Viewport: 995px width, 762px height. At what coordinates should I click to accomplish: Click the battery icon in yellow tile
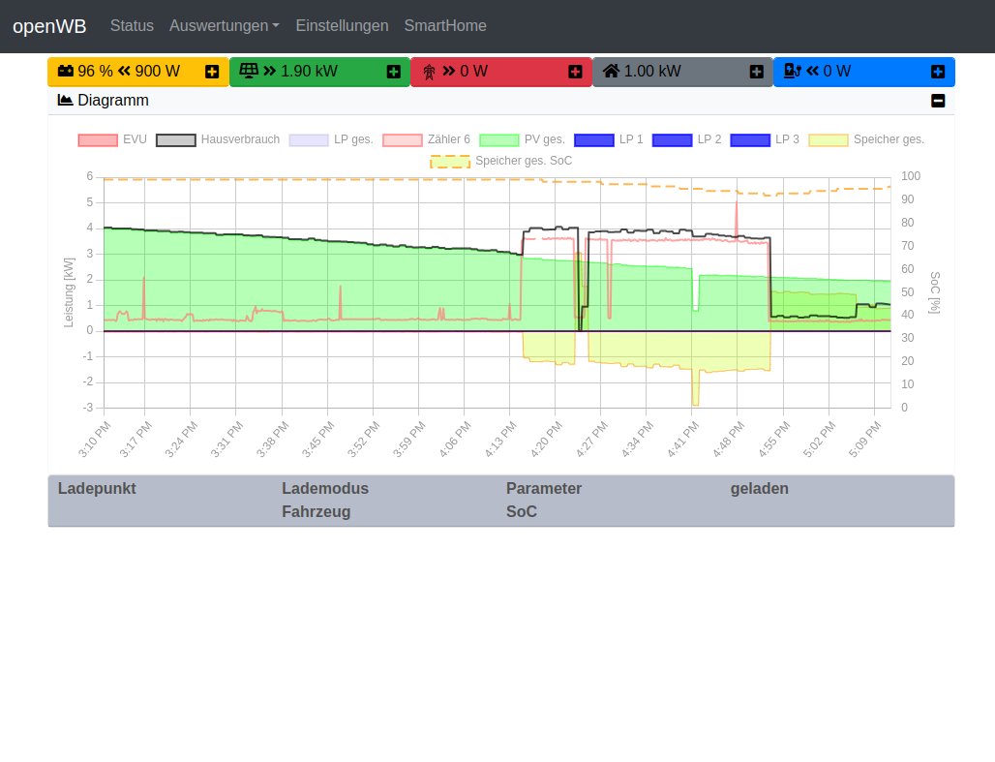coord(66,72)
